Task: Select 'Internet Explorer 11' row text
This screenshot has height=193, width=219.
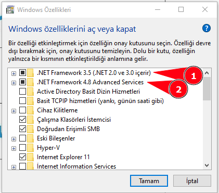Action: coord(63,157)
